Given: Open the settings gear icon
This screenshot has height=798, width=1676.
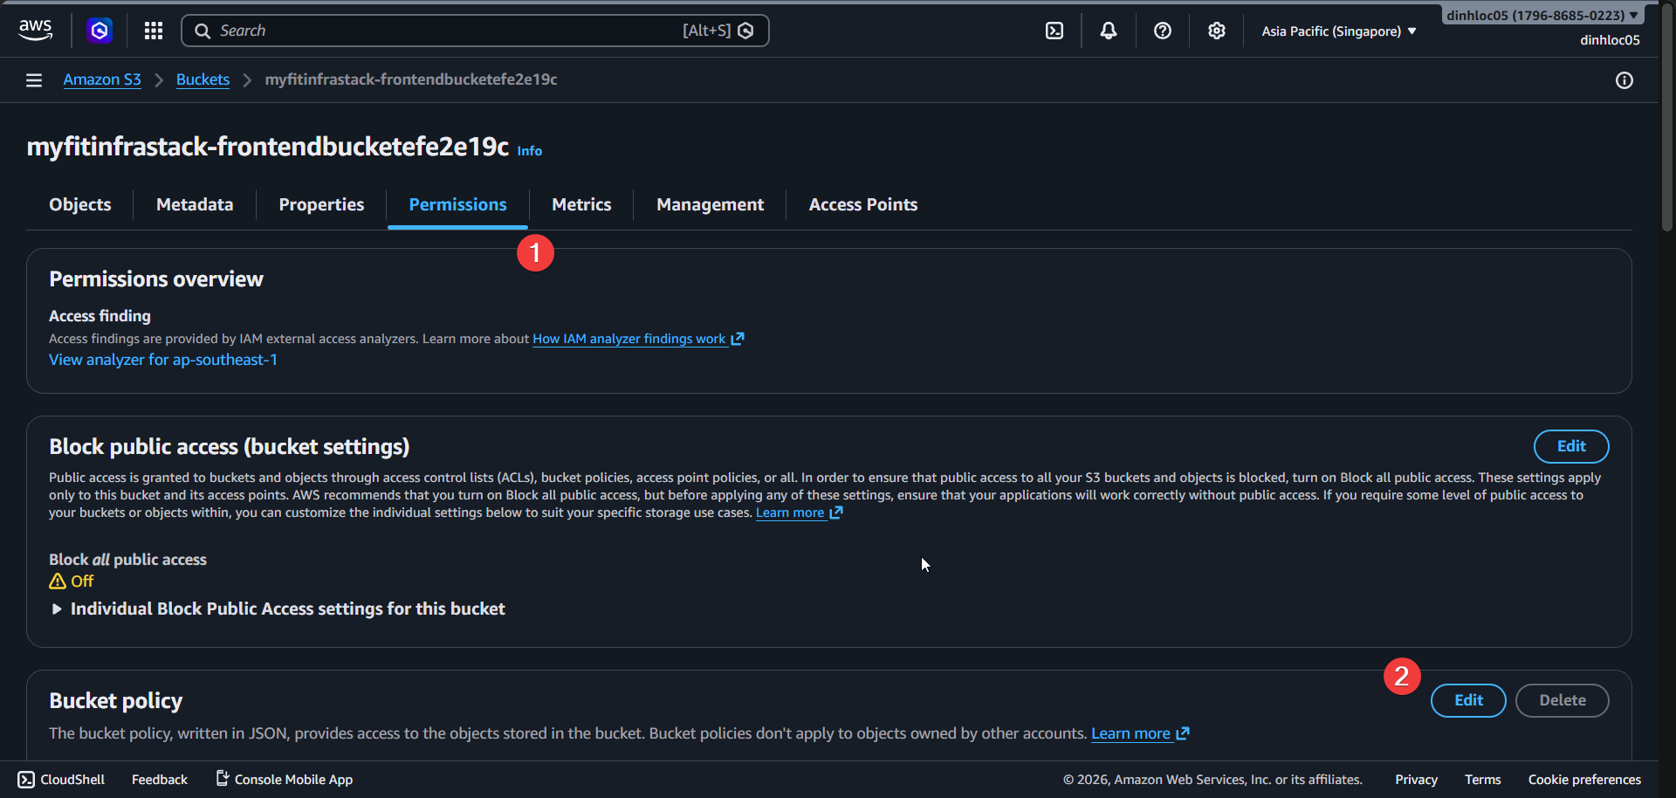Looking at the screenshot, I should [1216, 31].
